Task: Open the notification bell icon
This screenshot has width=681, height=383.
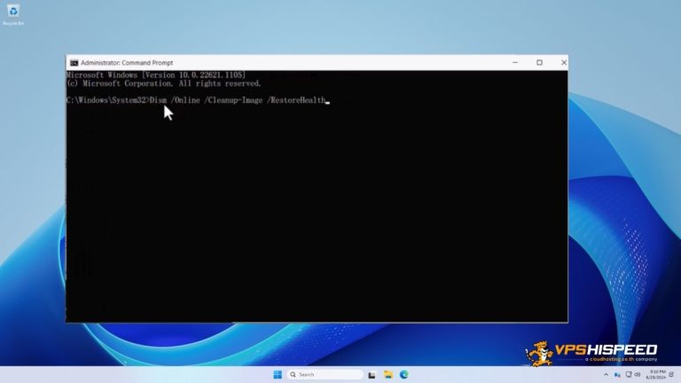Action: point(671,374)
